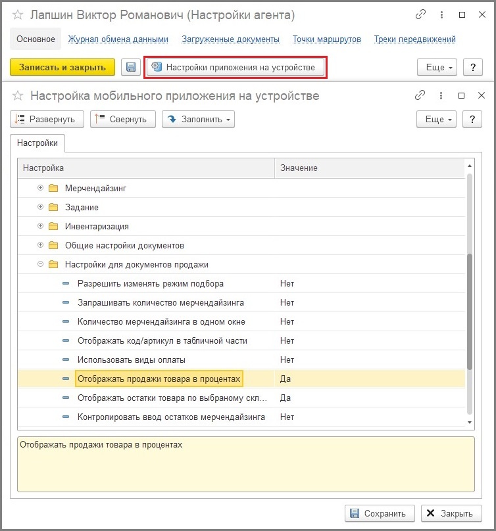Star the Лапшин Виктор Романович agent form
The height and width of the screenshot is (531, 496).
click(x=18, y=15)
